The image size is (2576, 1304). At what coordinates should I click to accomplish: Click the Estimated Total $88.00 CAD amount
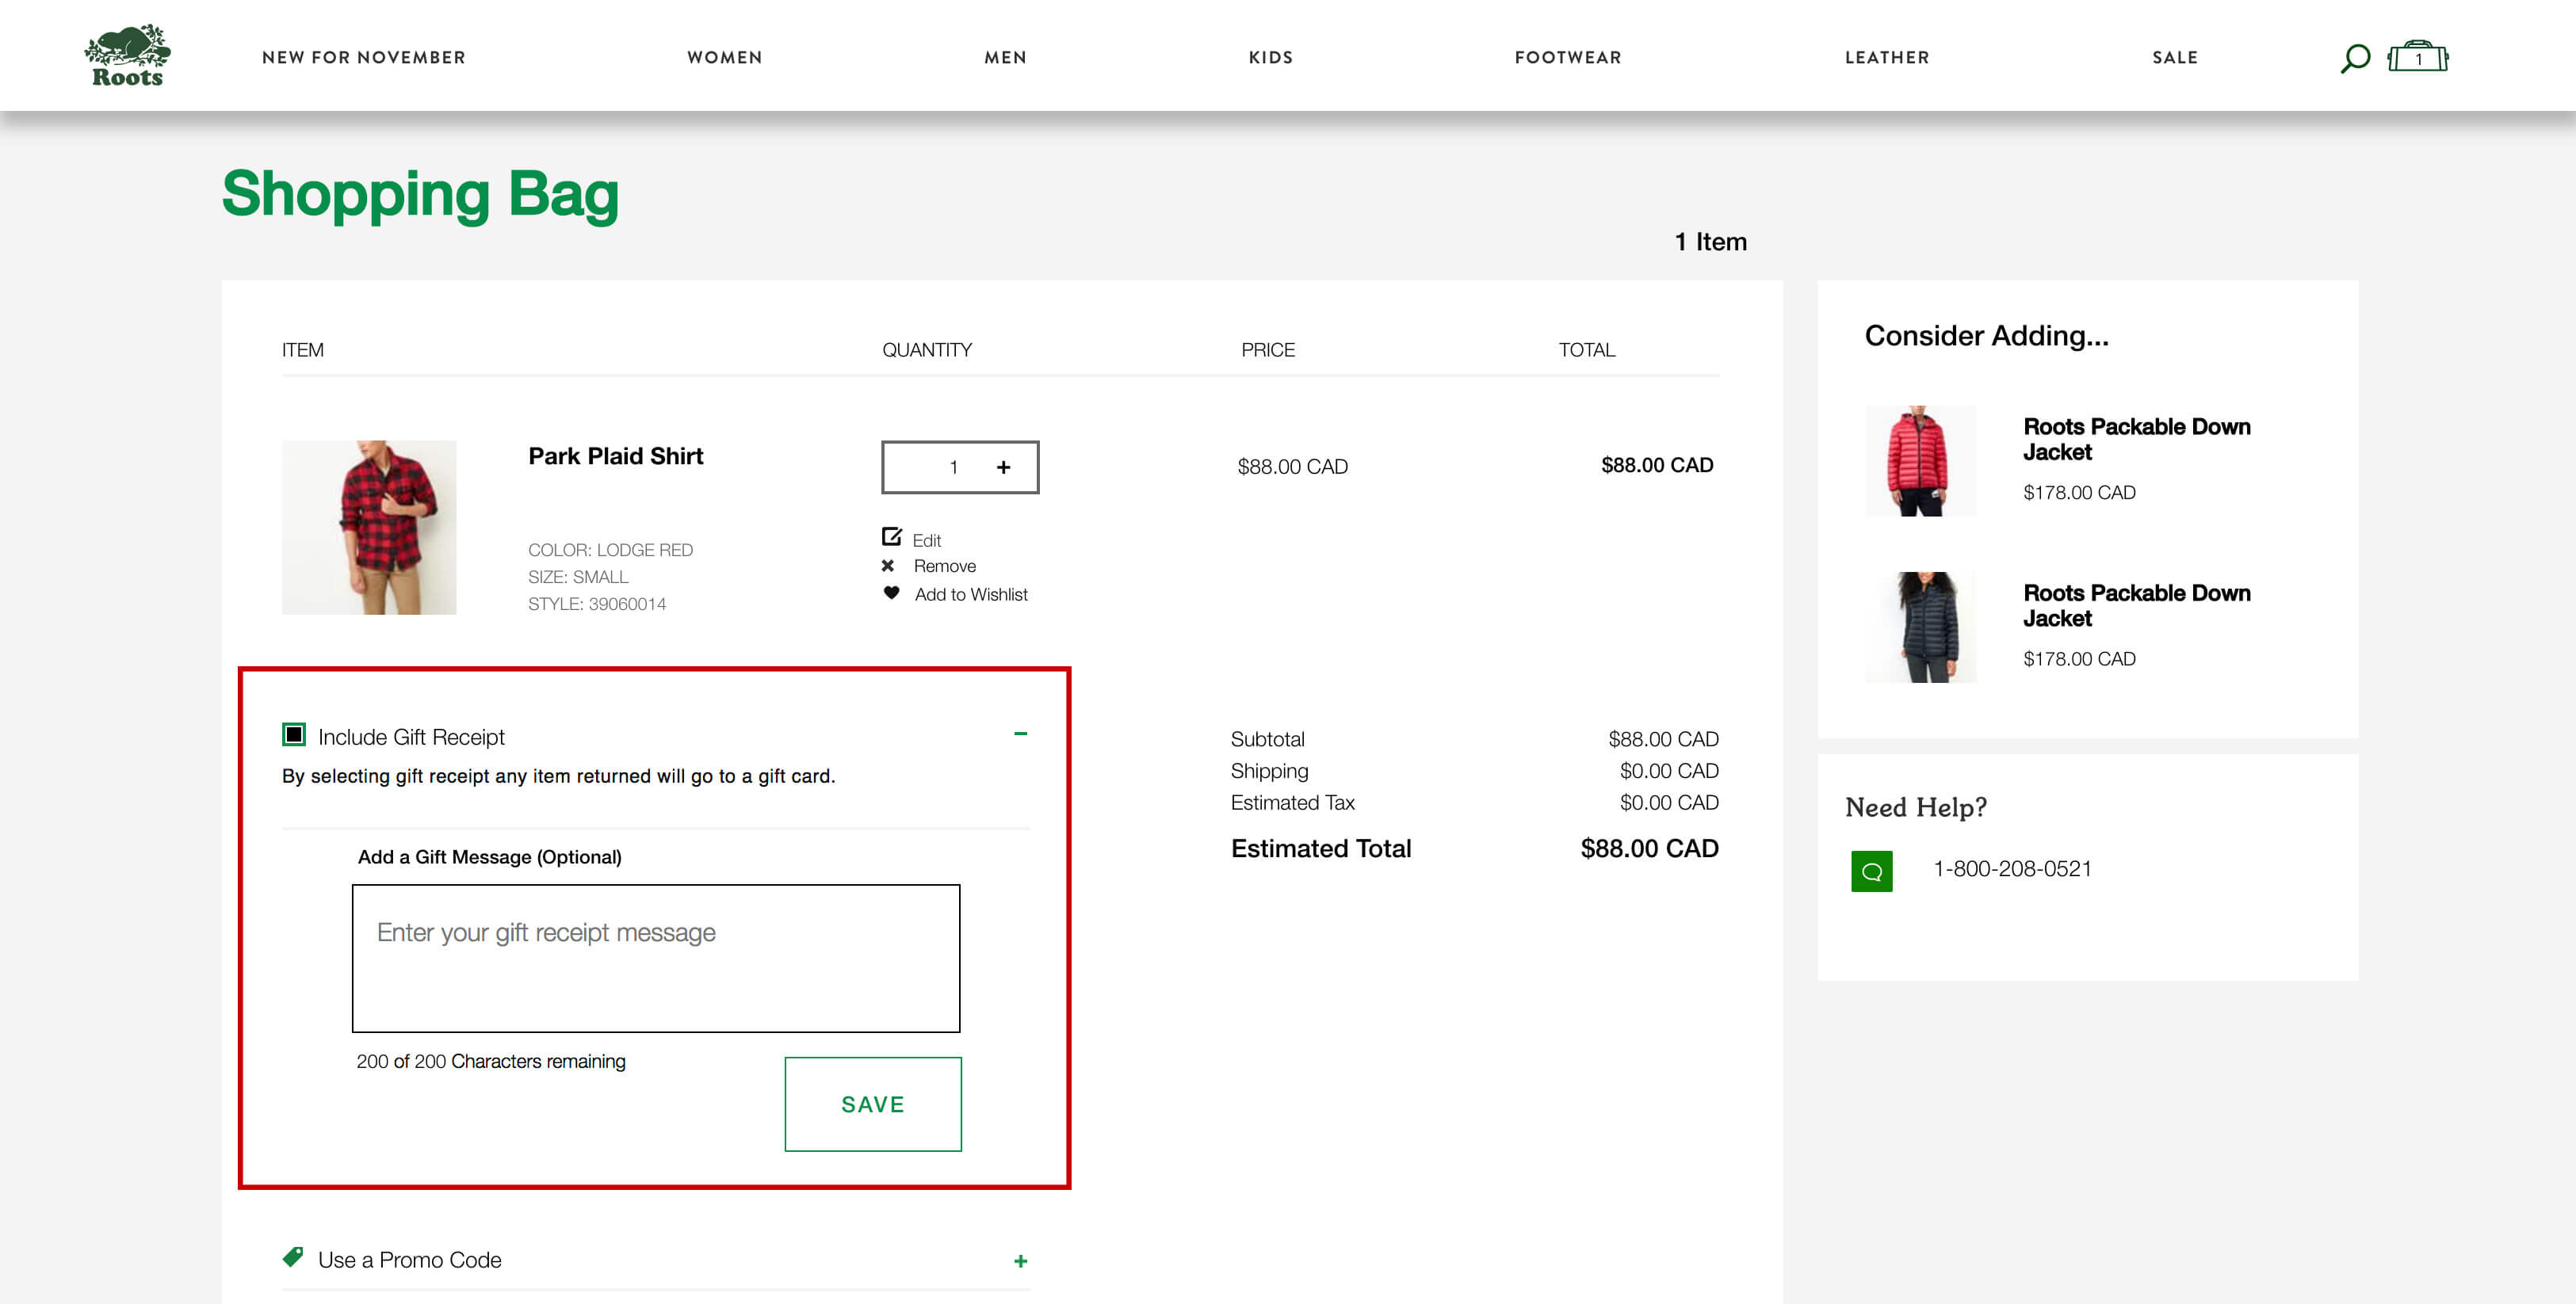tap(1649, 848)
